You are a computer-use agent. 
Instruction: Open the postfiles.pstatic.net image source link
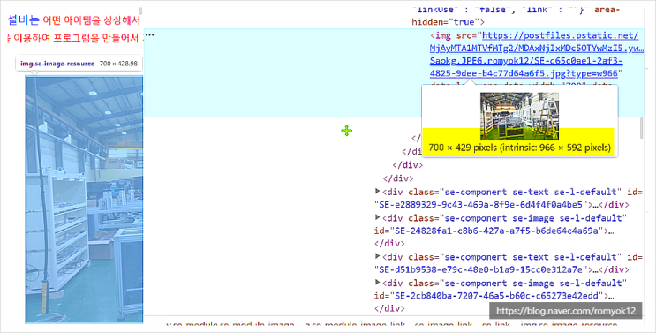click(536, 55)
